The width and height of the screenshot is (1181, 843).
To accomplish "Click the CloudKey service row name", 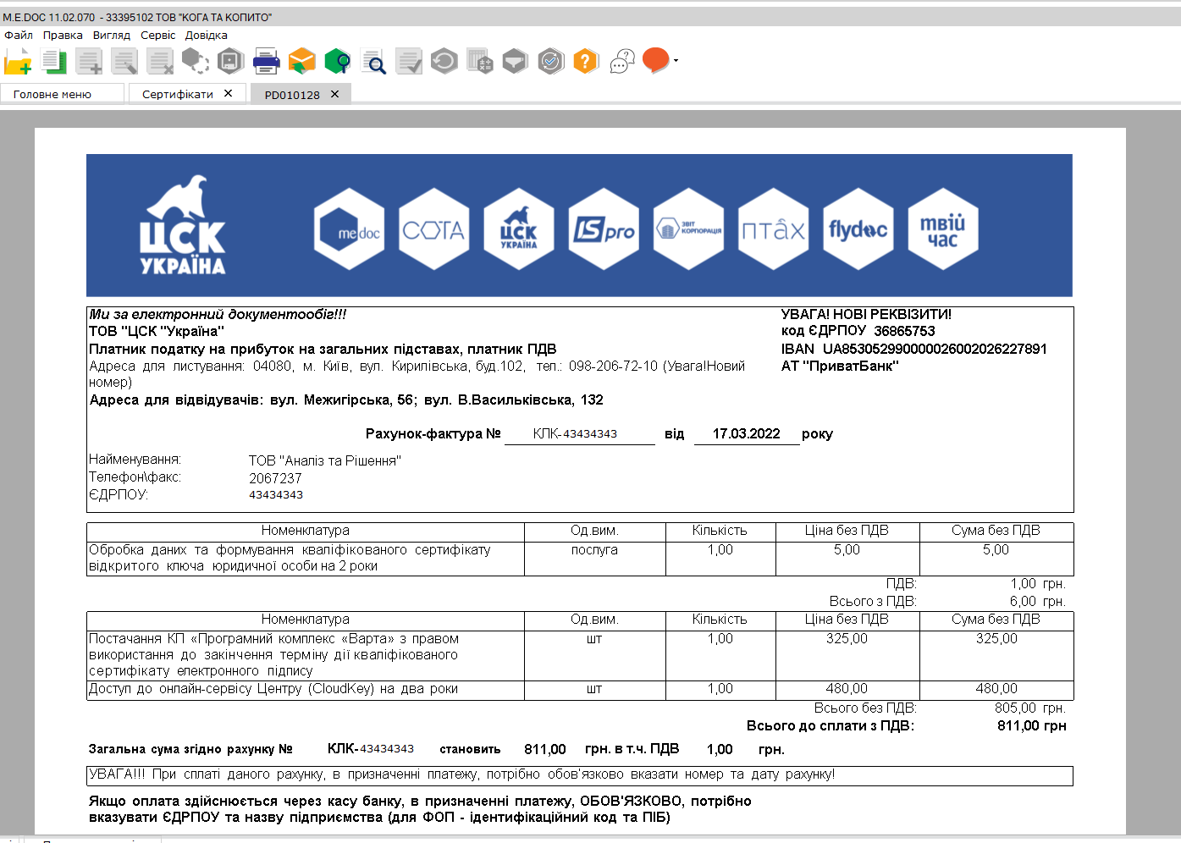I will pos(273,689).
